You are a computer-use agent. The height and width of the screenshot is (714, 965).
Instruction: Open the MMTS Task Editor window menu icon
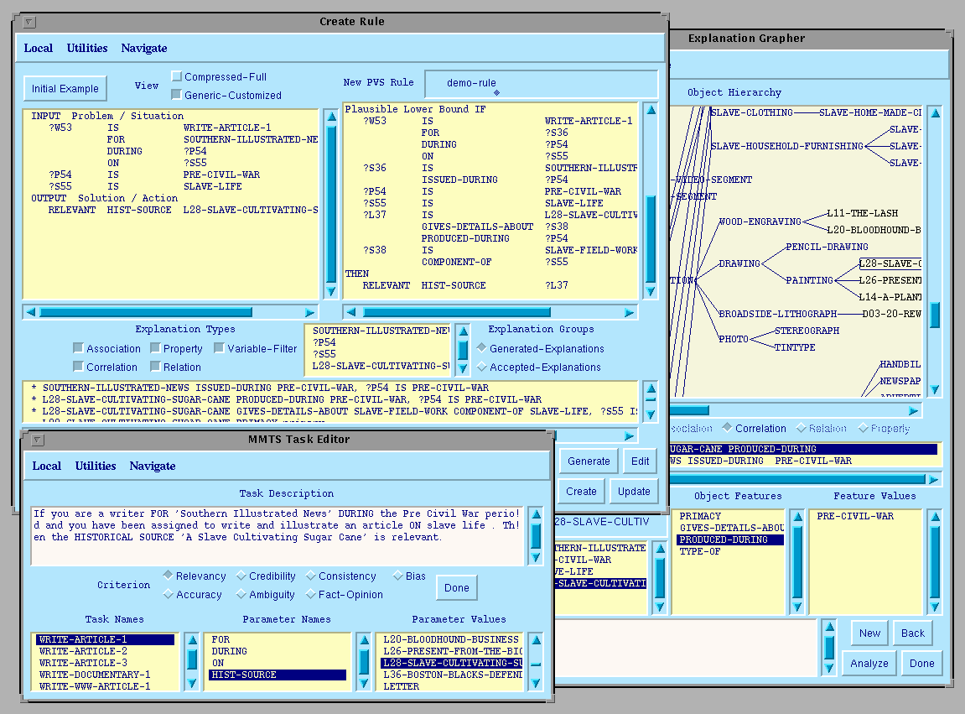(x=39, y=440)
